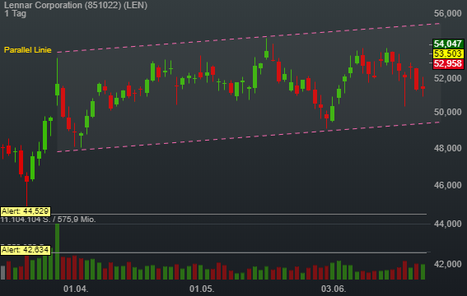Click the tallest green volume bar
This screenshot has height=296, width=467.
pyautogui.click(x=57, y=252)
